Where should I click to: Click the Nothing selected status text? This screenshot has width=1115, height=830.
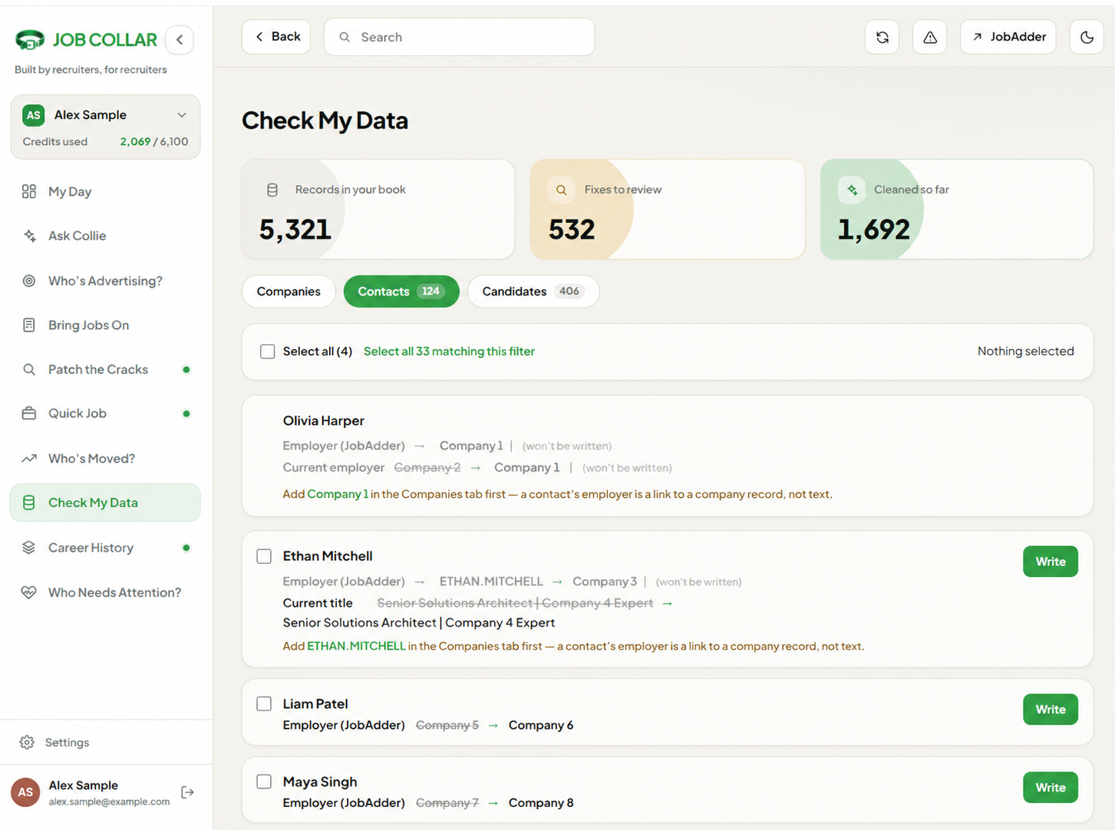(1026, 351)
